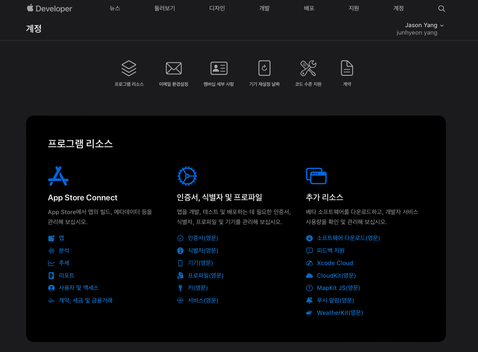Click the bell icon beside 푸시 알림(영문)
478x352 pixels.
pos(309,300)
